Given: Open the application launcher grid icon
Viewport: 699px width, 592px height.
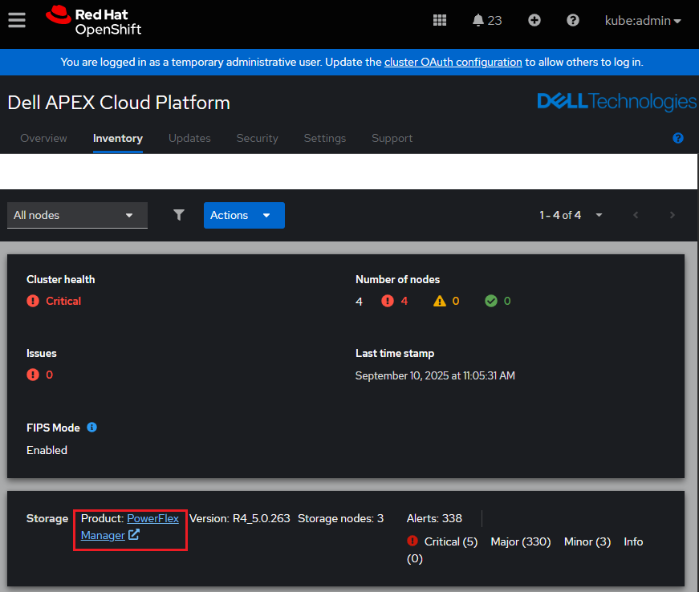Looking at the screenshot, I should tap(440, 20).
